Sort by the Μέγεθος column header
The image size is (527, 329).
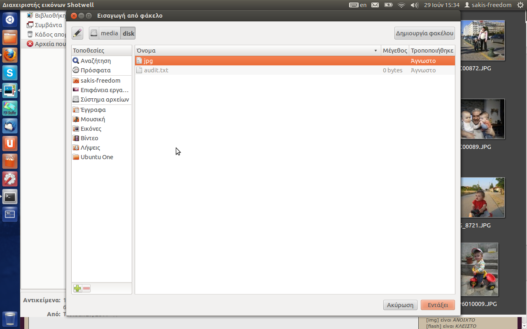394,51
